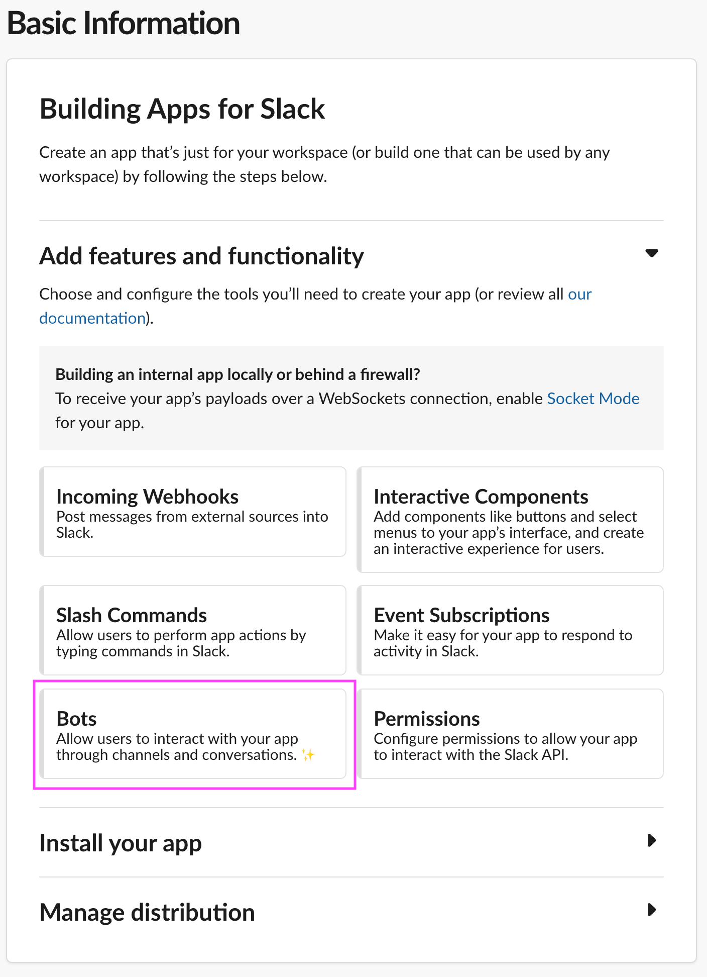Screen dimensions: 707x977
Task: Expand the Manage distribution section
Action: tap(651, 910)
